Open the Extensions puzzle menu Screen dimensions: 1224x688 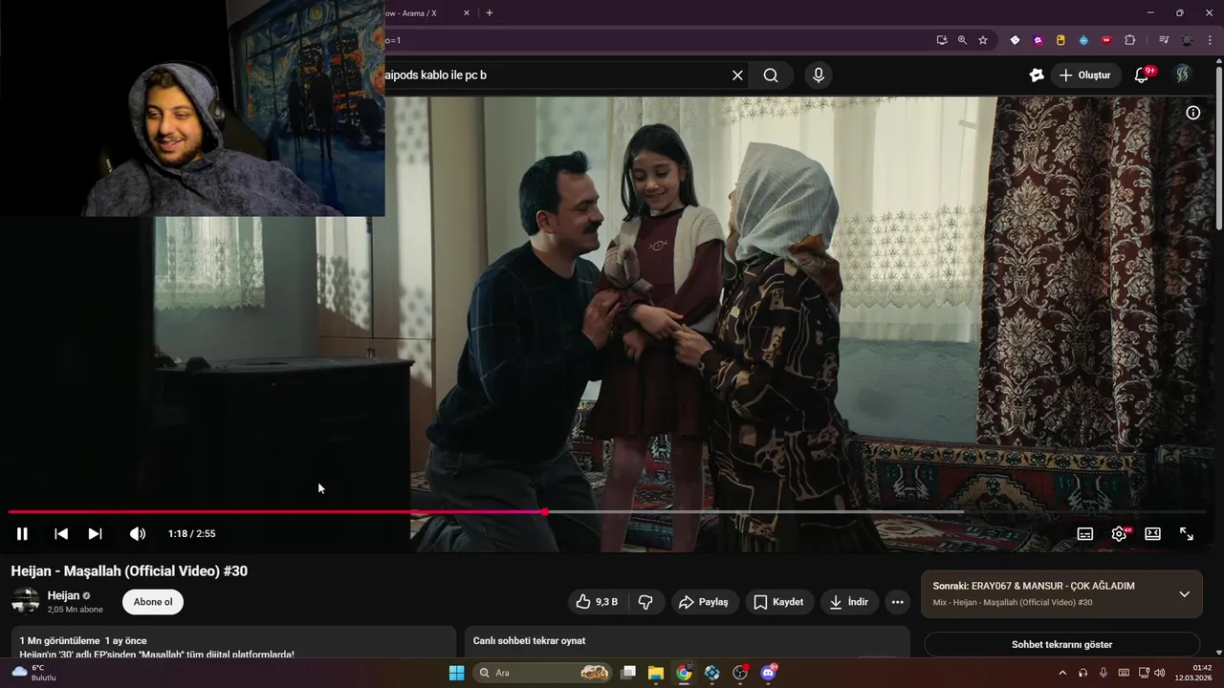point(1129,40)
